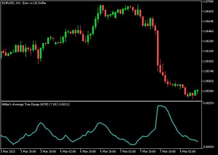This screenshot has width=218, height=155.
Task: Click price level 1.06280 on the scale
Action: pos(208,41)
